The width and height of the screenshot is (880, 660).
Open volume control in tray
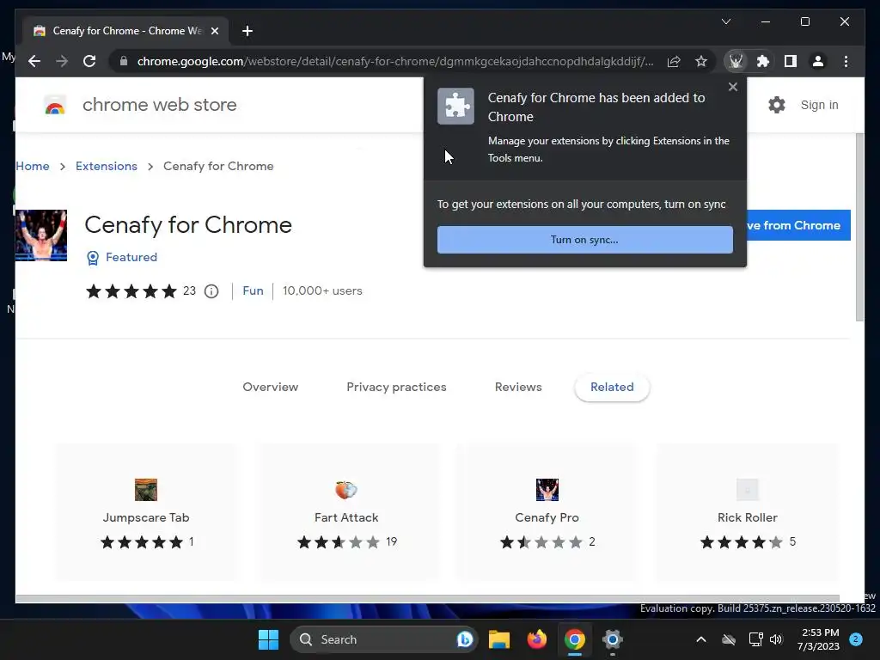(776, 639)
